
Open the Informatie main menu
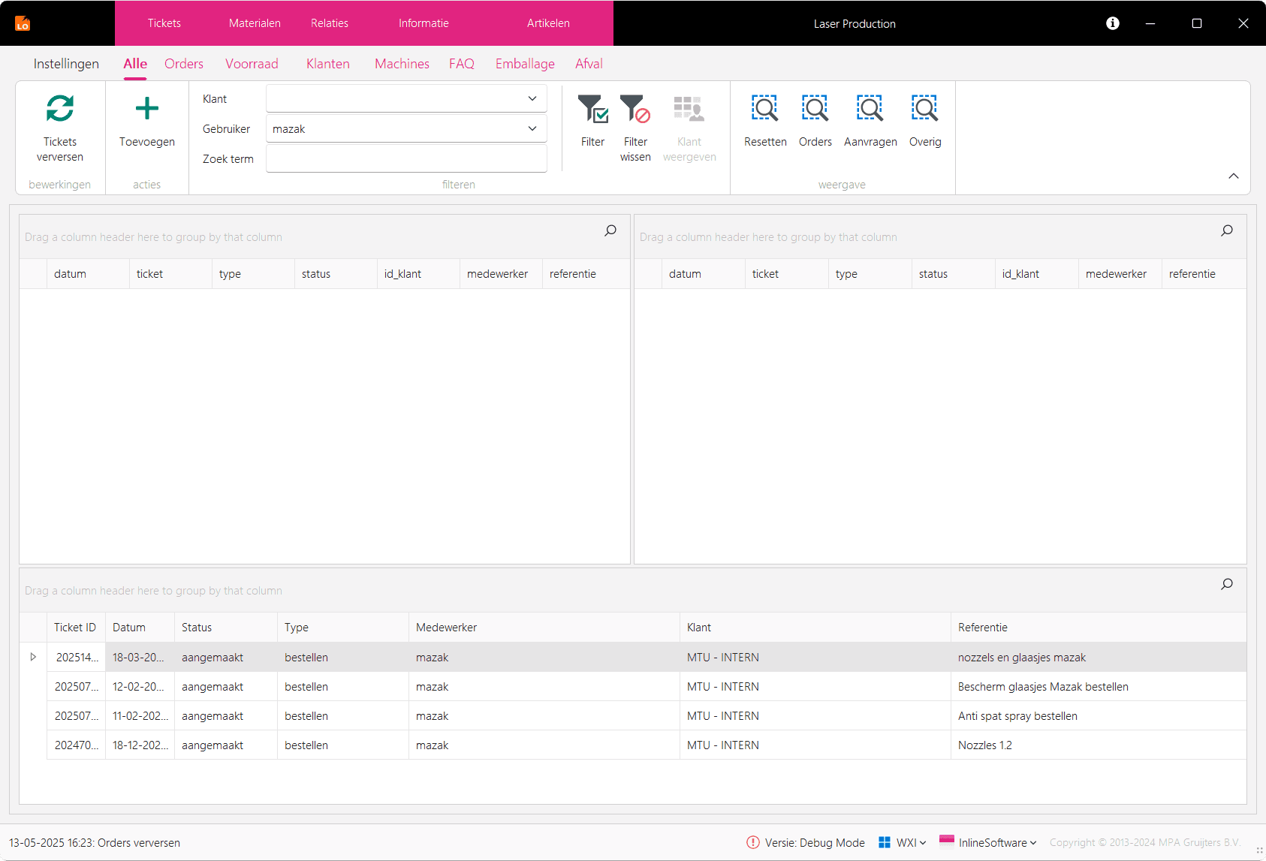pos(424,23)
